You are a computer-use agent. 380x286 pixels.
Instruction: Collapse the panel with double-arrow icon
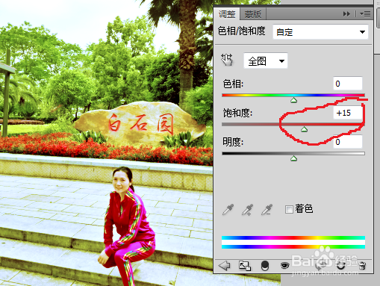[x=346, y=14]
